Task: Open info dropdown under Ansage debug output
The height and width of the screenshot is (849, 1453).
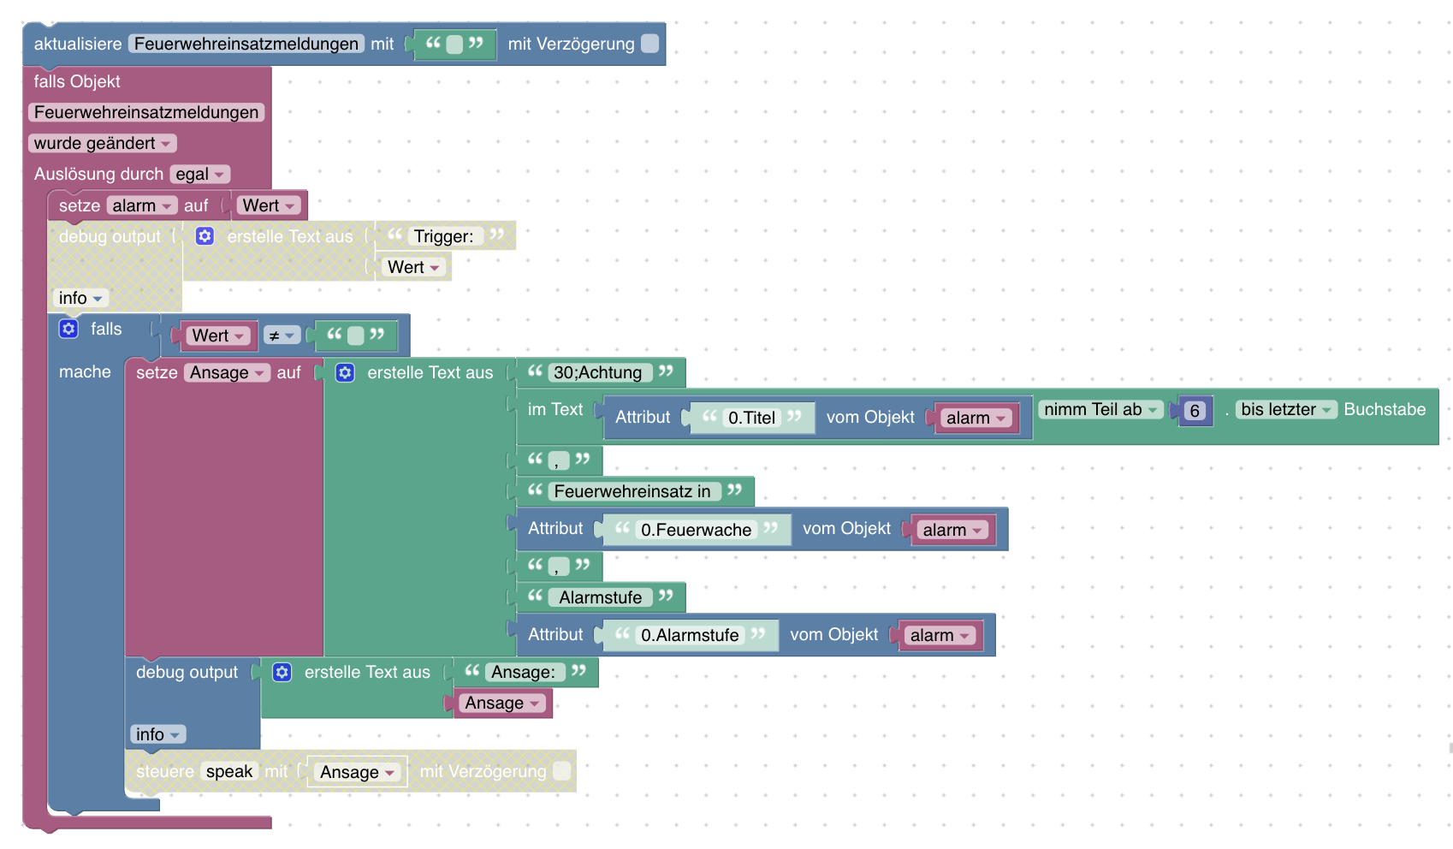Action: click(157, 734)
